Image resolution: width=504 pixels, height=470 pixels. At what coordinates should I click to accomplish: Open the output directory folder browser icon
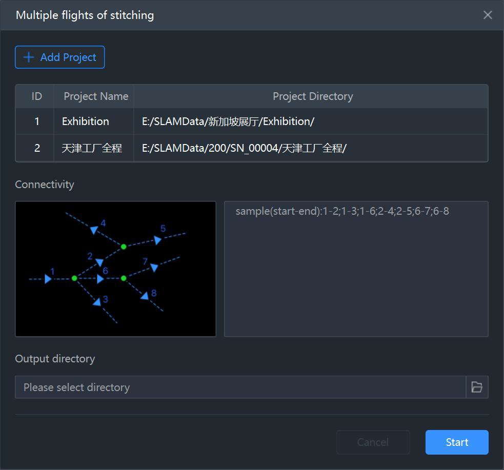pyautogui.click(x=477, y=387)
